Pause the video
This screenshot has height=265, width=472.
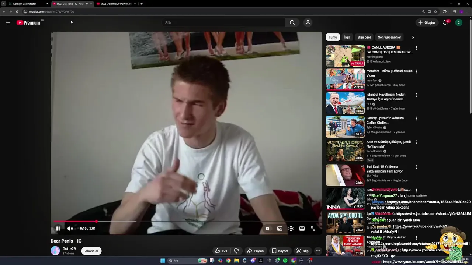click(x=58, y=229)
